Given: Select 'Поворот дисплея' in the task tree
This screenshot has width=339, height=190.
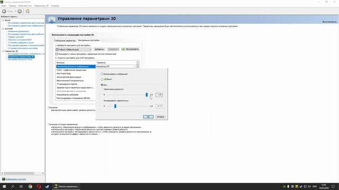Looking at the screenshot, I should point(15,37).
